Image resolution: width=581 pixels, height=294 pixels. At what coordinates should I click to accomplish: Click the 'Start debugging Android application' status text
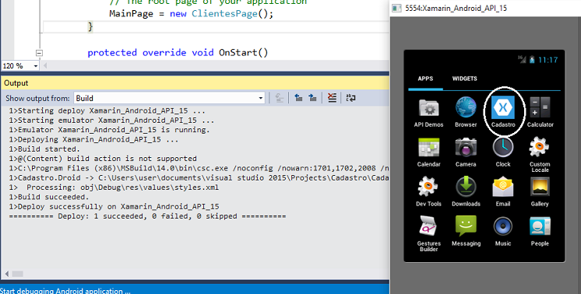pyautogui.click(x=65, y=291)
